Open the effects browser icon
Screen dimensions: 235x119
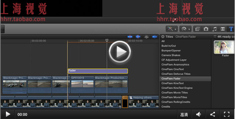[x=197, y=29]
